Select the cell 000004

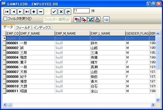[x=13, y=58]
